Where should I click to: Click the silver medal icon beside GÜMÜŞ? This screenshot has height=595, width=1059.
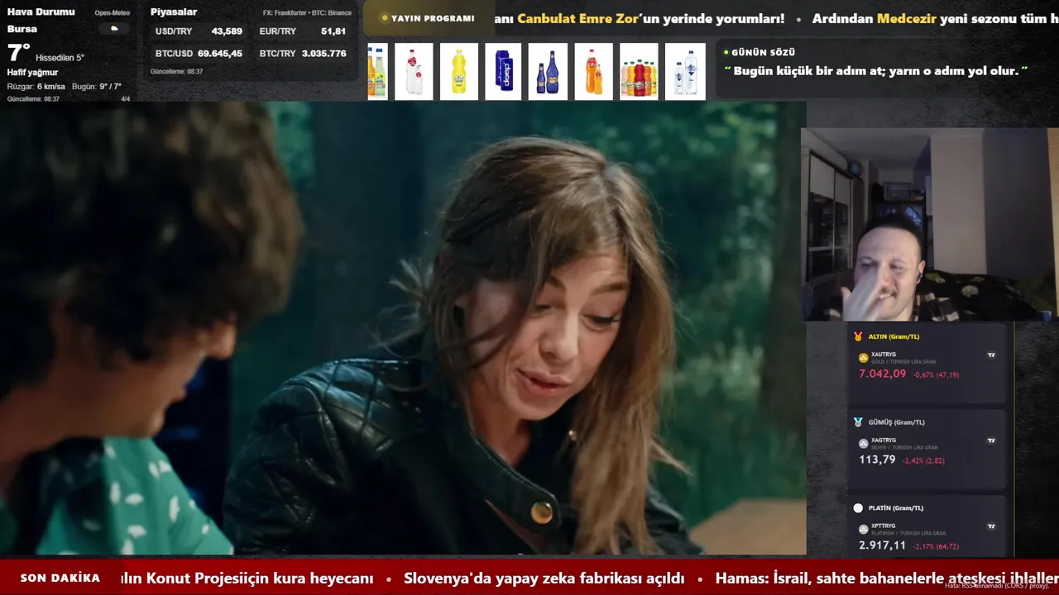[858, 422]
